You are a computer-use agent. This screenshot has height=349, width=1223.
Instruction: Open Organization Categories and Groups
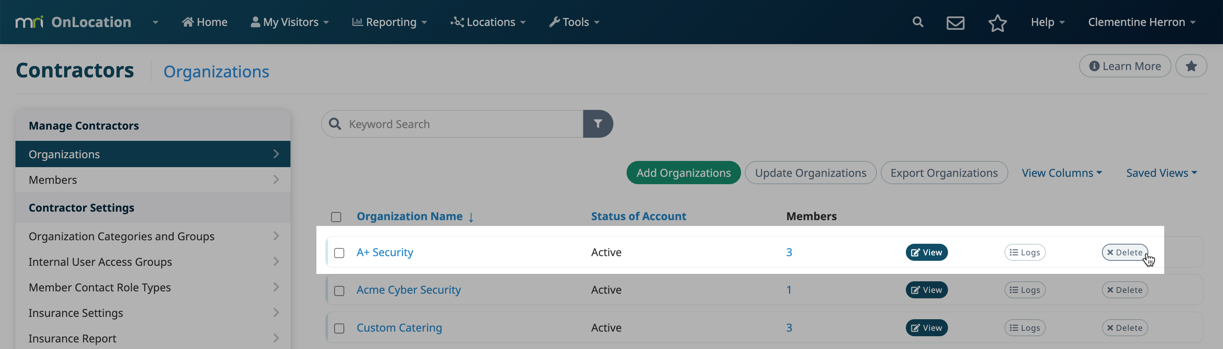(x=152, y=236)
